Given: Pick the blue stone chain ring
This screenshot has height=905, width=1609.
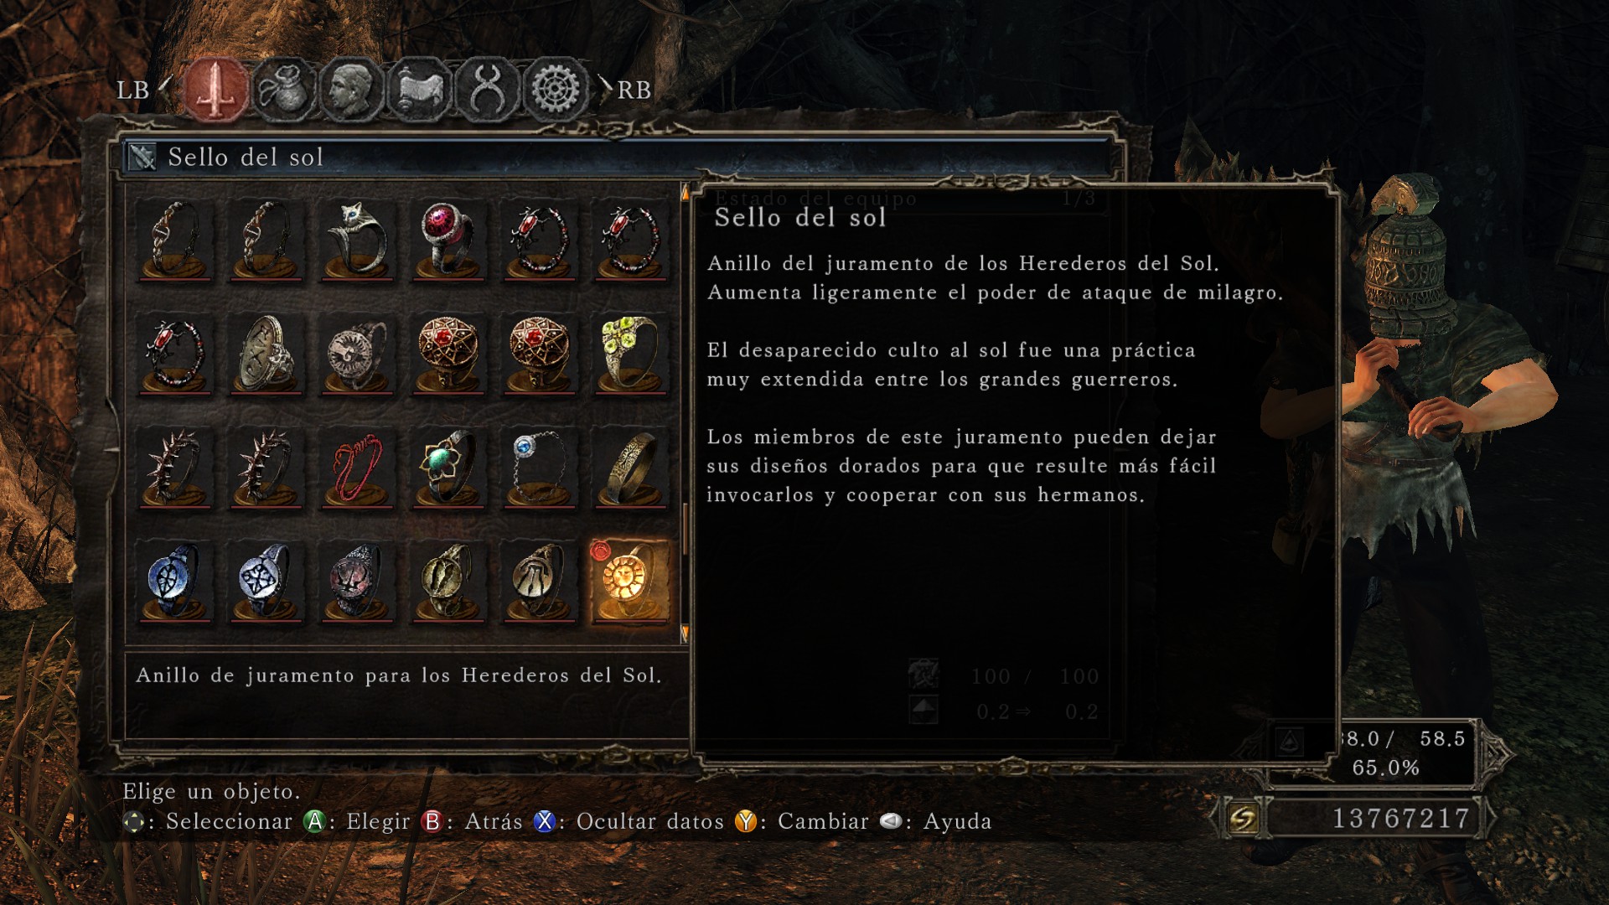Looking at the screenshot, I should [x=539, y=468].
